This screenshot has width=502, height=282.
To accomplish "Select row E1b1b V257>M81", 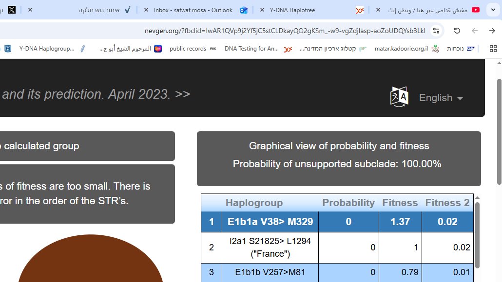I will pos(337,272).
